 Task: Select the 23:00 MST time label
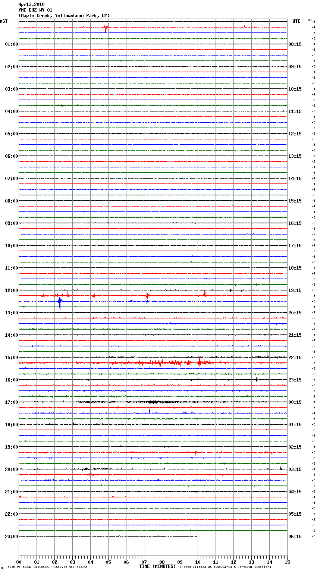pyautogui.click(x=12, y=537)
